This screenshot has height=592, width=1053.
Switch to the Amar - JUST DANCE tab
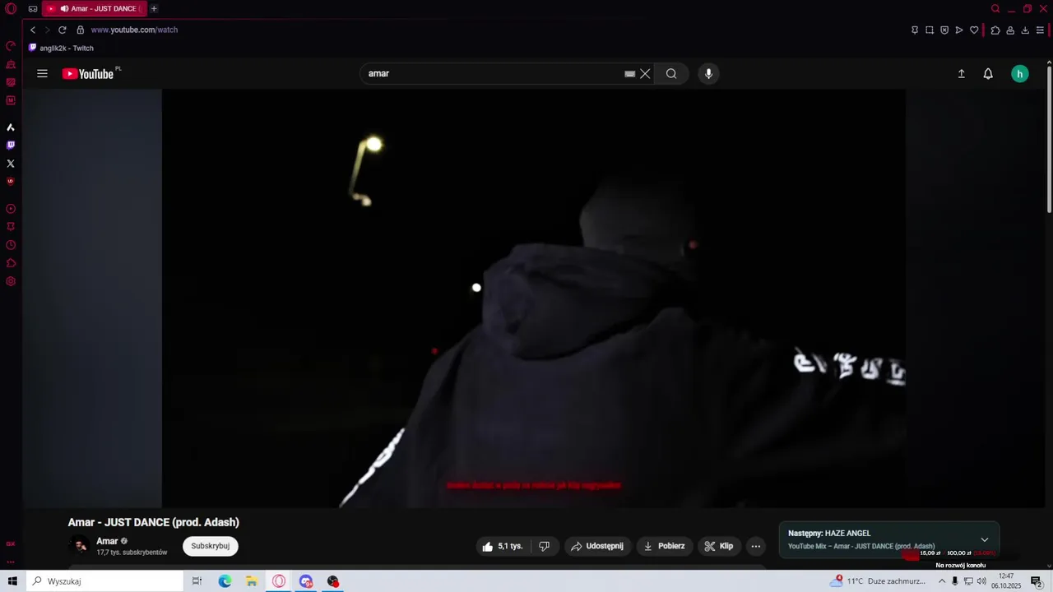coord(94,9)
